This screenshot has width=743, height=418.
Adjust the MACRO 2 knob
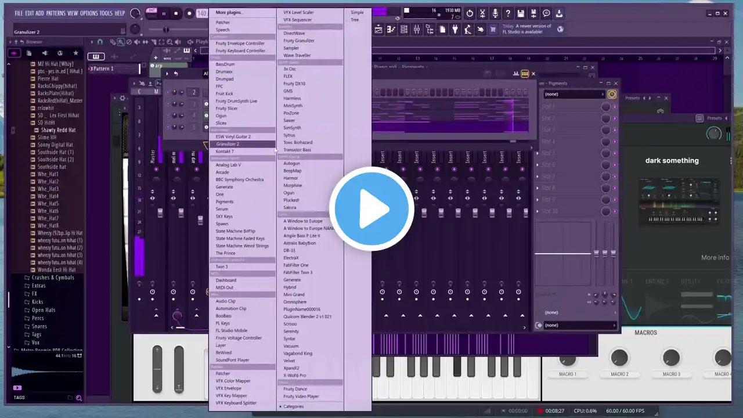click(619, 358)
